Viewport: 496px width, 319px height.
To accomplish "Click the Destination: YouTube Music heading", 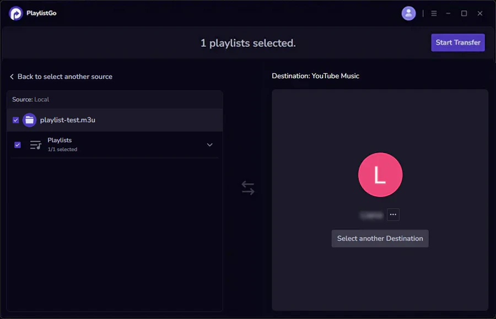I will click(315, 76).
